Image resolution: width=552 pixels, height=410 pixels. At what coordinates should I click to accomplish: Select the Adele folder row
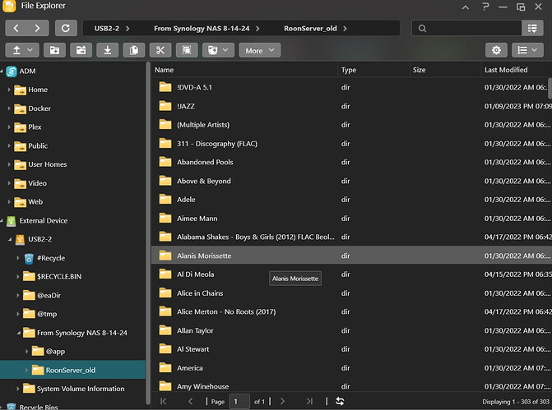point(350,200)
